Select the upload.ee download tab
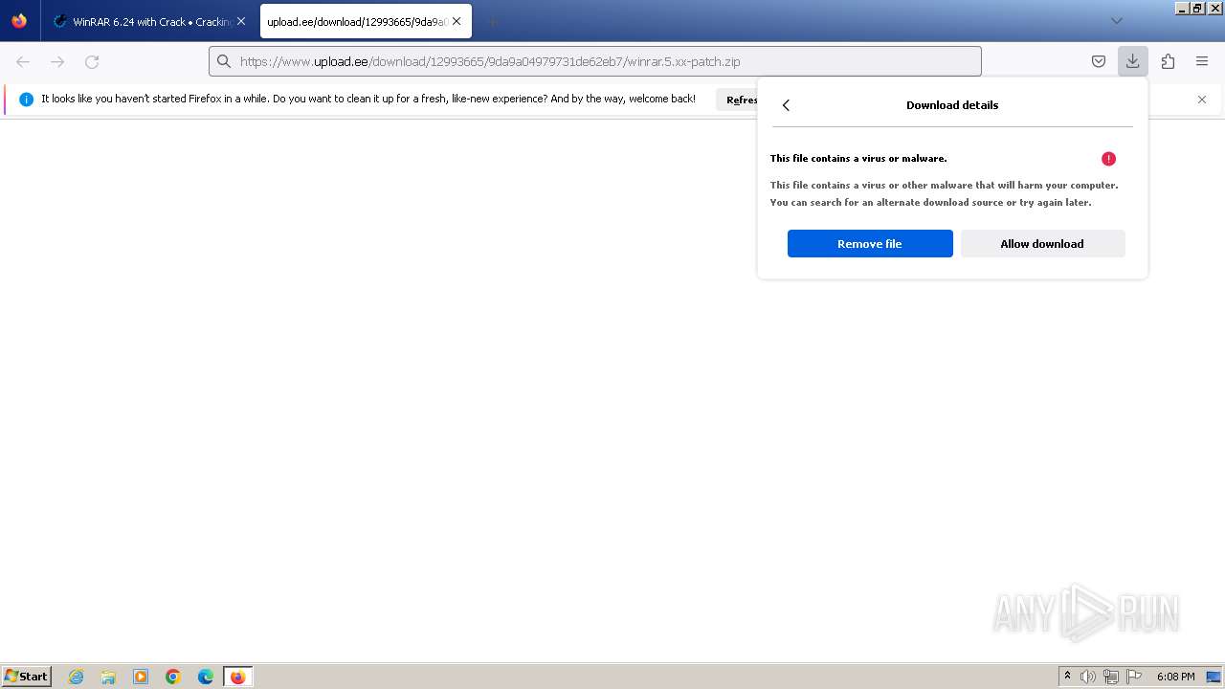The height and width of the screenshot is (689, 1225). 366,21
